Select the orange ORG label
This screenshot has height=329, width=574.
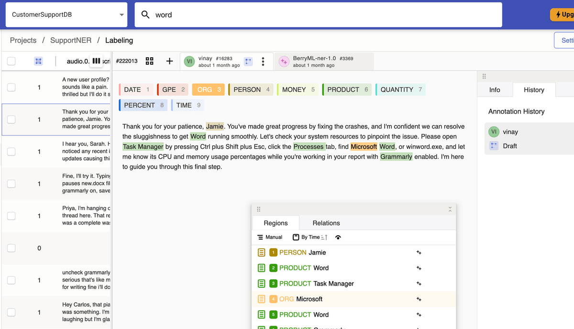coord(209,89)
